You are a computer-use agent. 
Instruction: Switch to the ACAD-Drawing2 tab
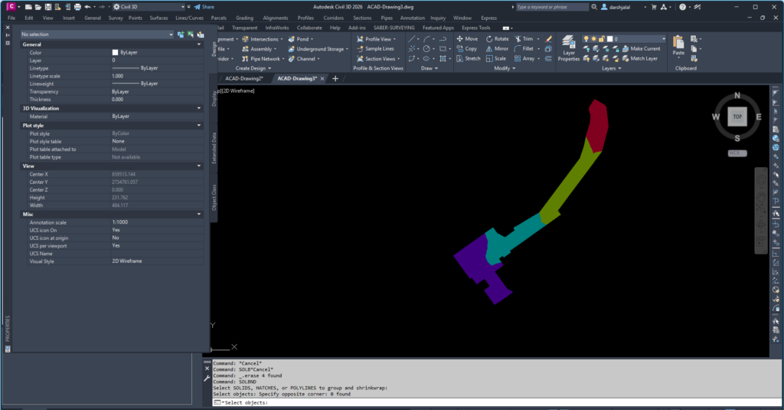(244, 79)
